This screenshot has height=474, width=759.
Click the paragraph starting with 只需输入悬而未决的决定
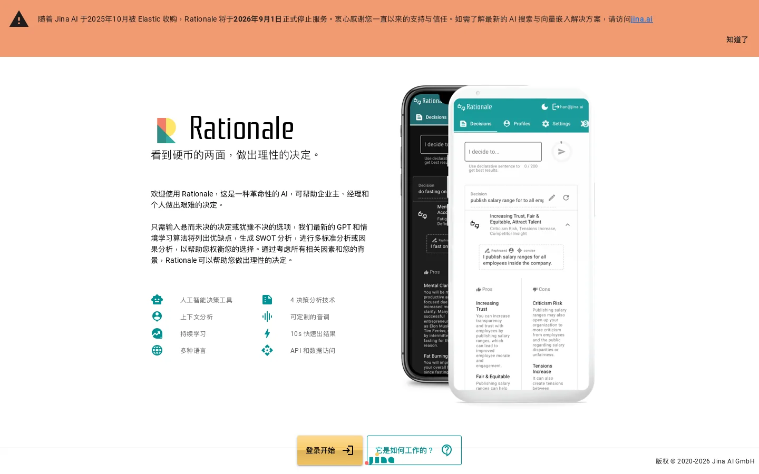(259, 244)
